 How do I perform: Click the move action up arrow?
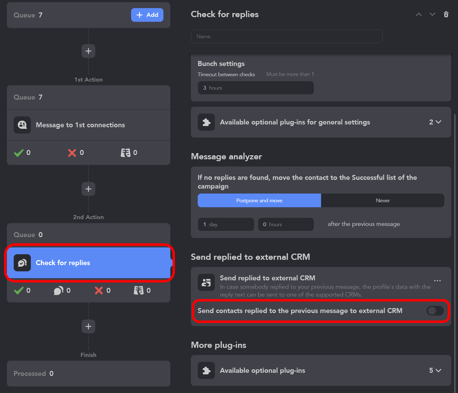[419, 14]
